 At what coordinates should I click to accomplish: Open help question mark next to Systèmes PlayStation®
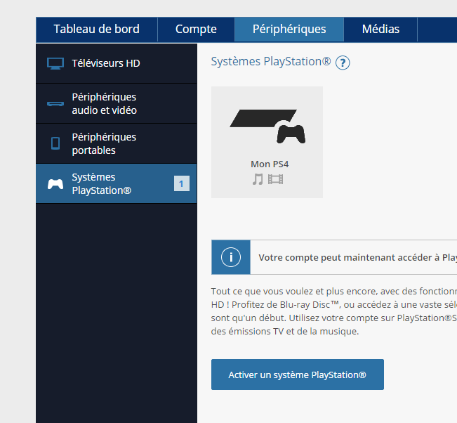[x=343, y=63]
